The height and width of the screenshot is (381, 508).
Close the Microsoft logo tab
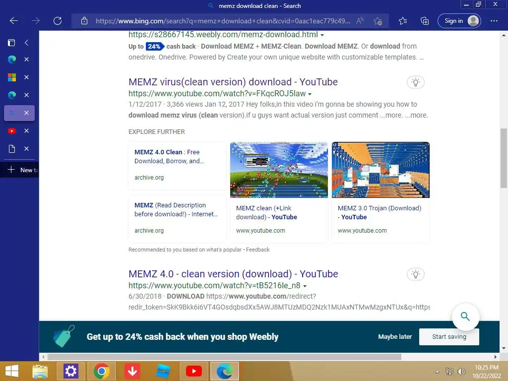(x=27, y=77)
